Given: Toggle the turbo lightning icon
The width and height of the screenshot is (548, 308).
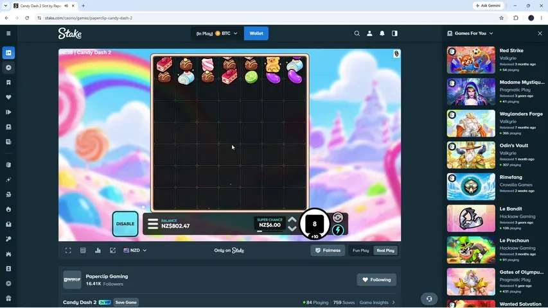Looking at the screenshot, I should (338, 230).
